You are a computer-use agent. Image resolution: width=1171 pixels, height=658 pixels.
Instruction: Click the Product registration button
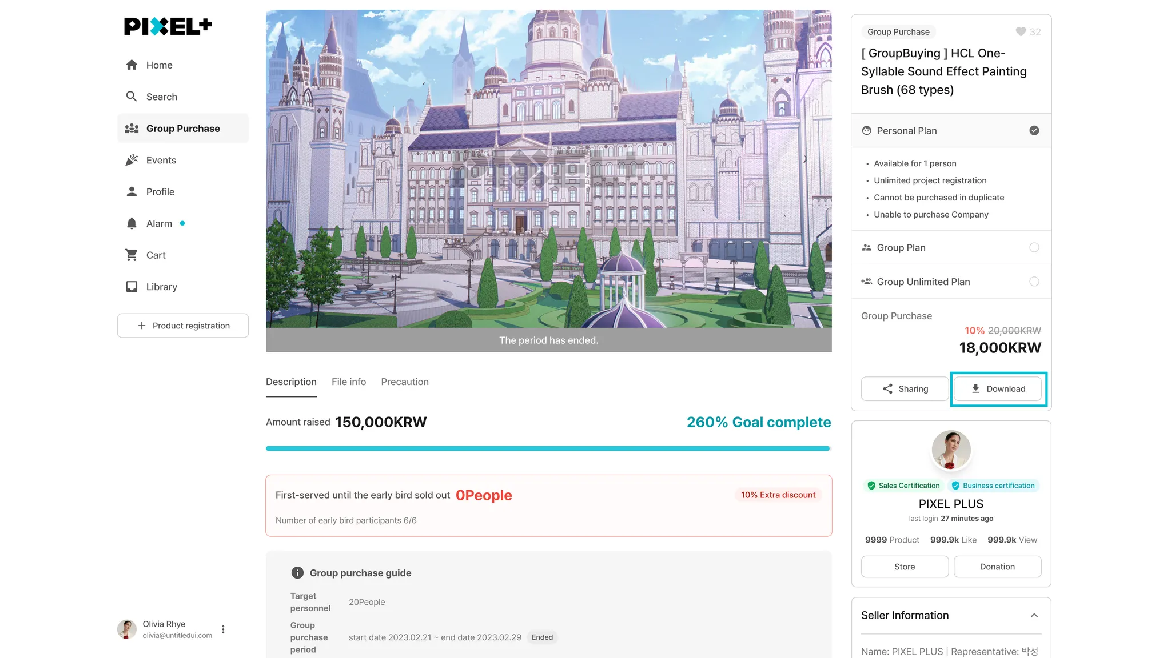pyautogui.click(x=183, y=326)
